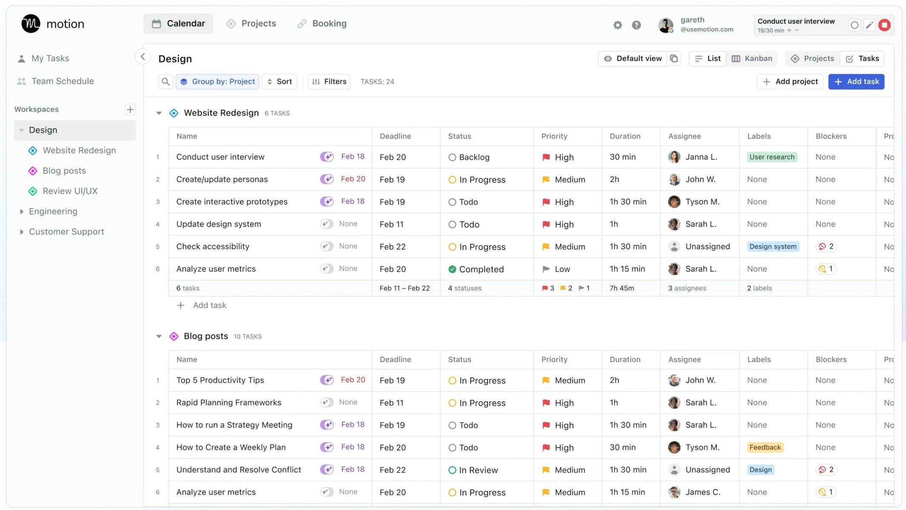
Task: Click the Backlog status circle on Conduct user interview
Action: pos(452,157)
